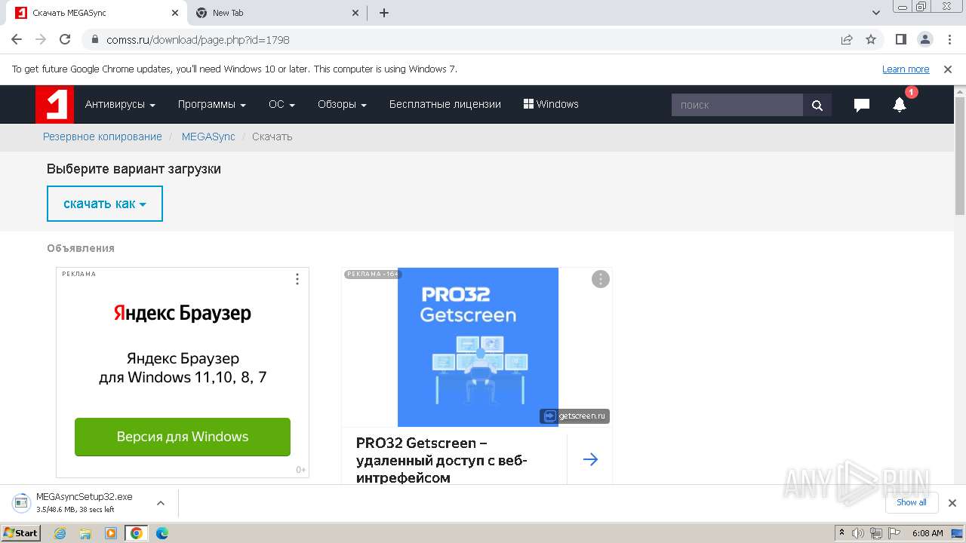The height and width of the screenshot is (543, 966).
Task: Click the volume speaker tray icon
Action: pyautogui.click(x=858, y=533)
